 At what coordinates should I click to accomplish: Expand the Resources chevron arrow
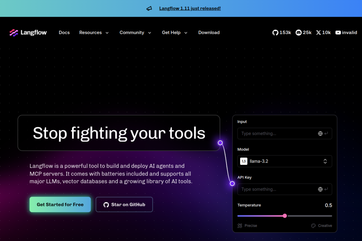107,33
